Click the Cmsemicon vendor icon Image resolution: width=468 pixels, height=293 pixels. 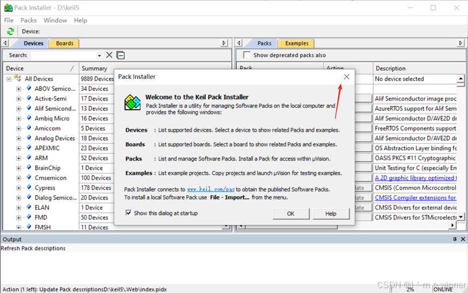pyautogui.click(x=29, y=177)
